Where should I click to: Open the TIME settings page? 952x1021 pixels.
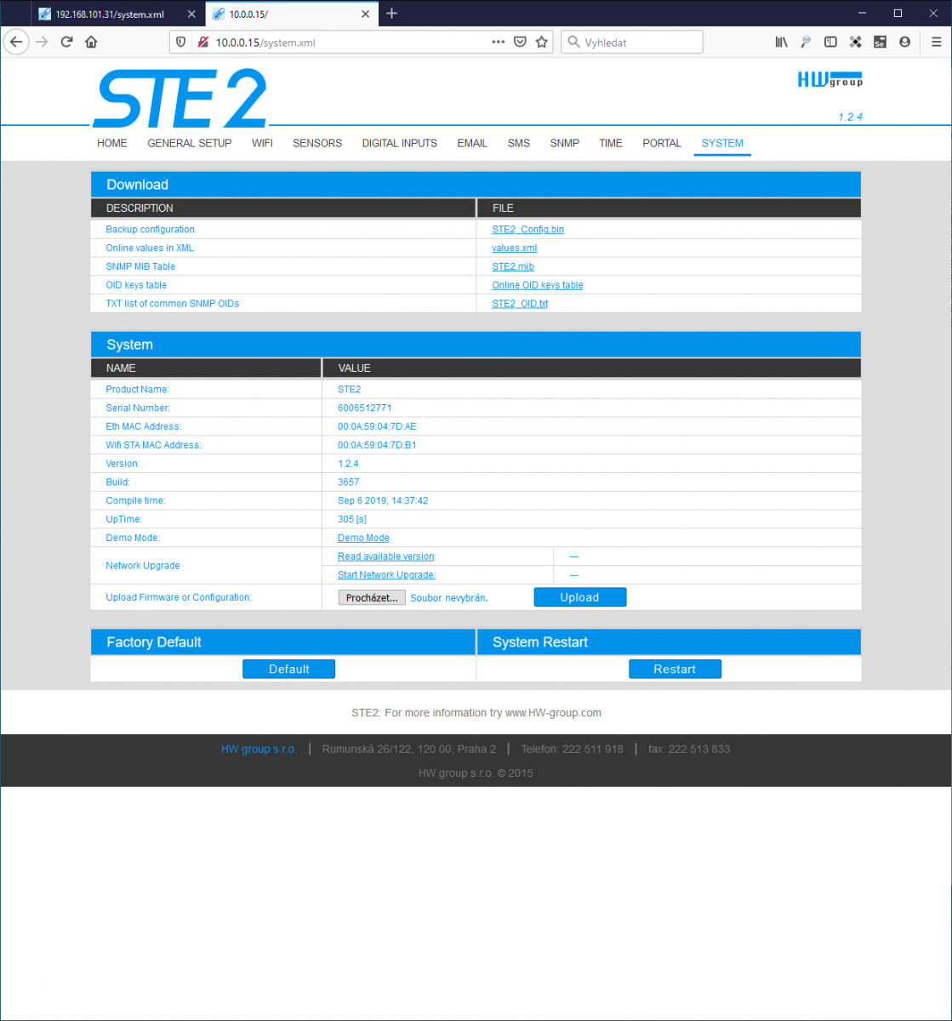(x=611, y=143)
